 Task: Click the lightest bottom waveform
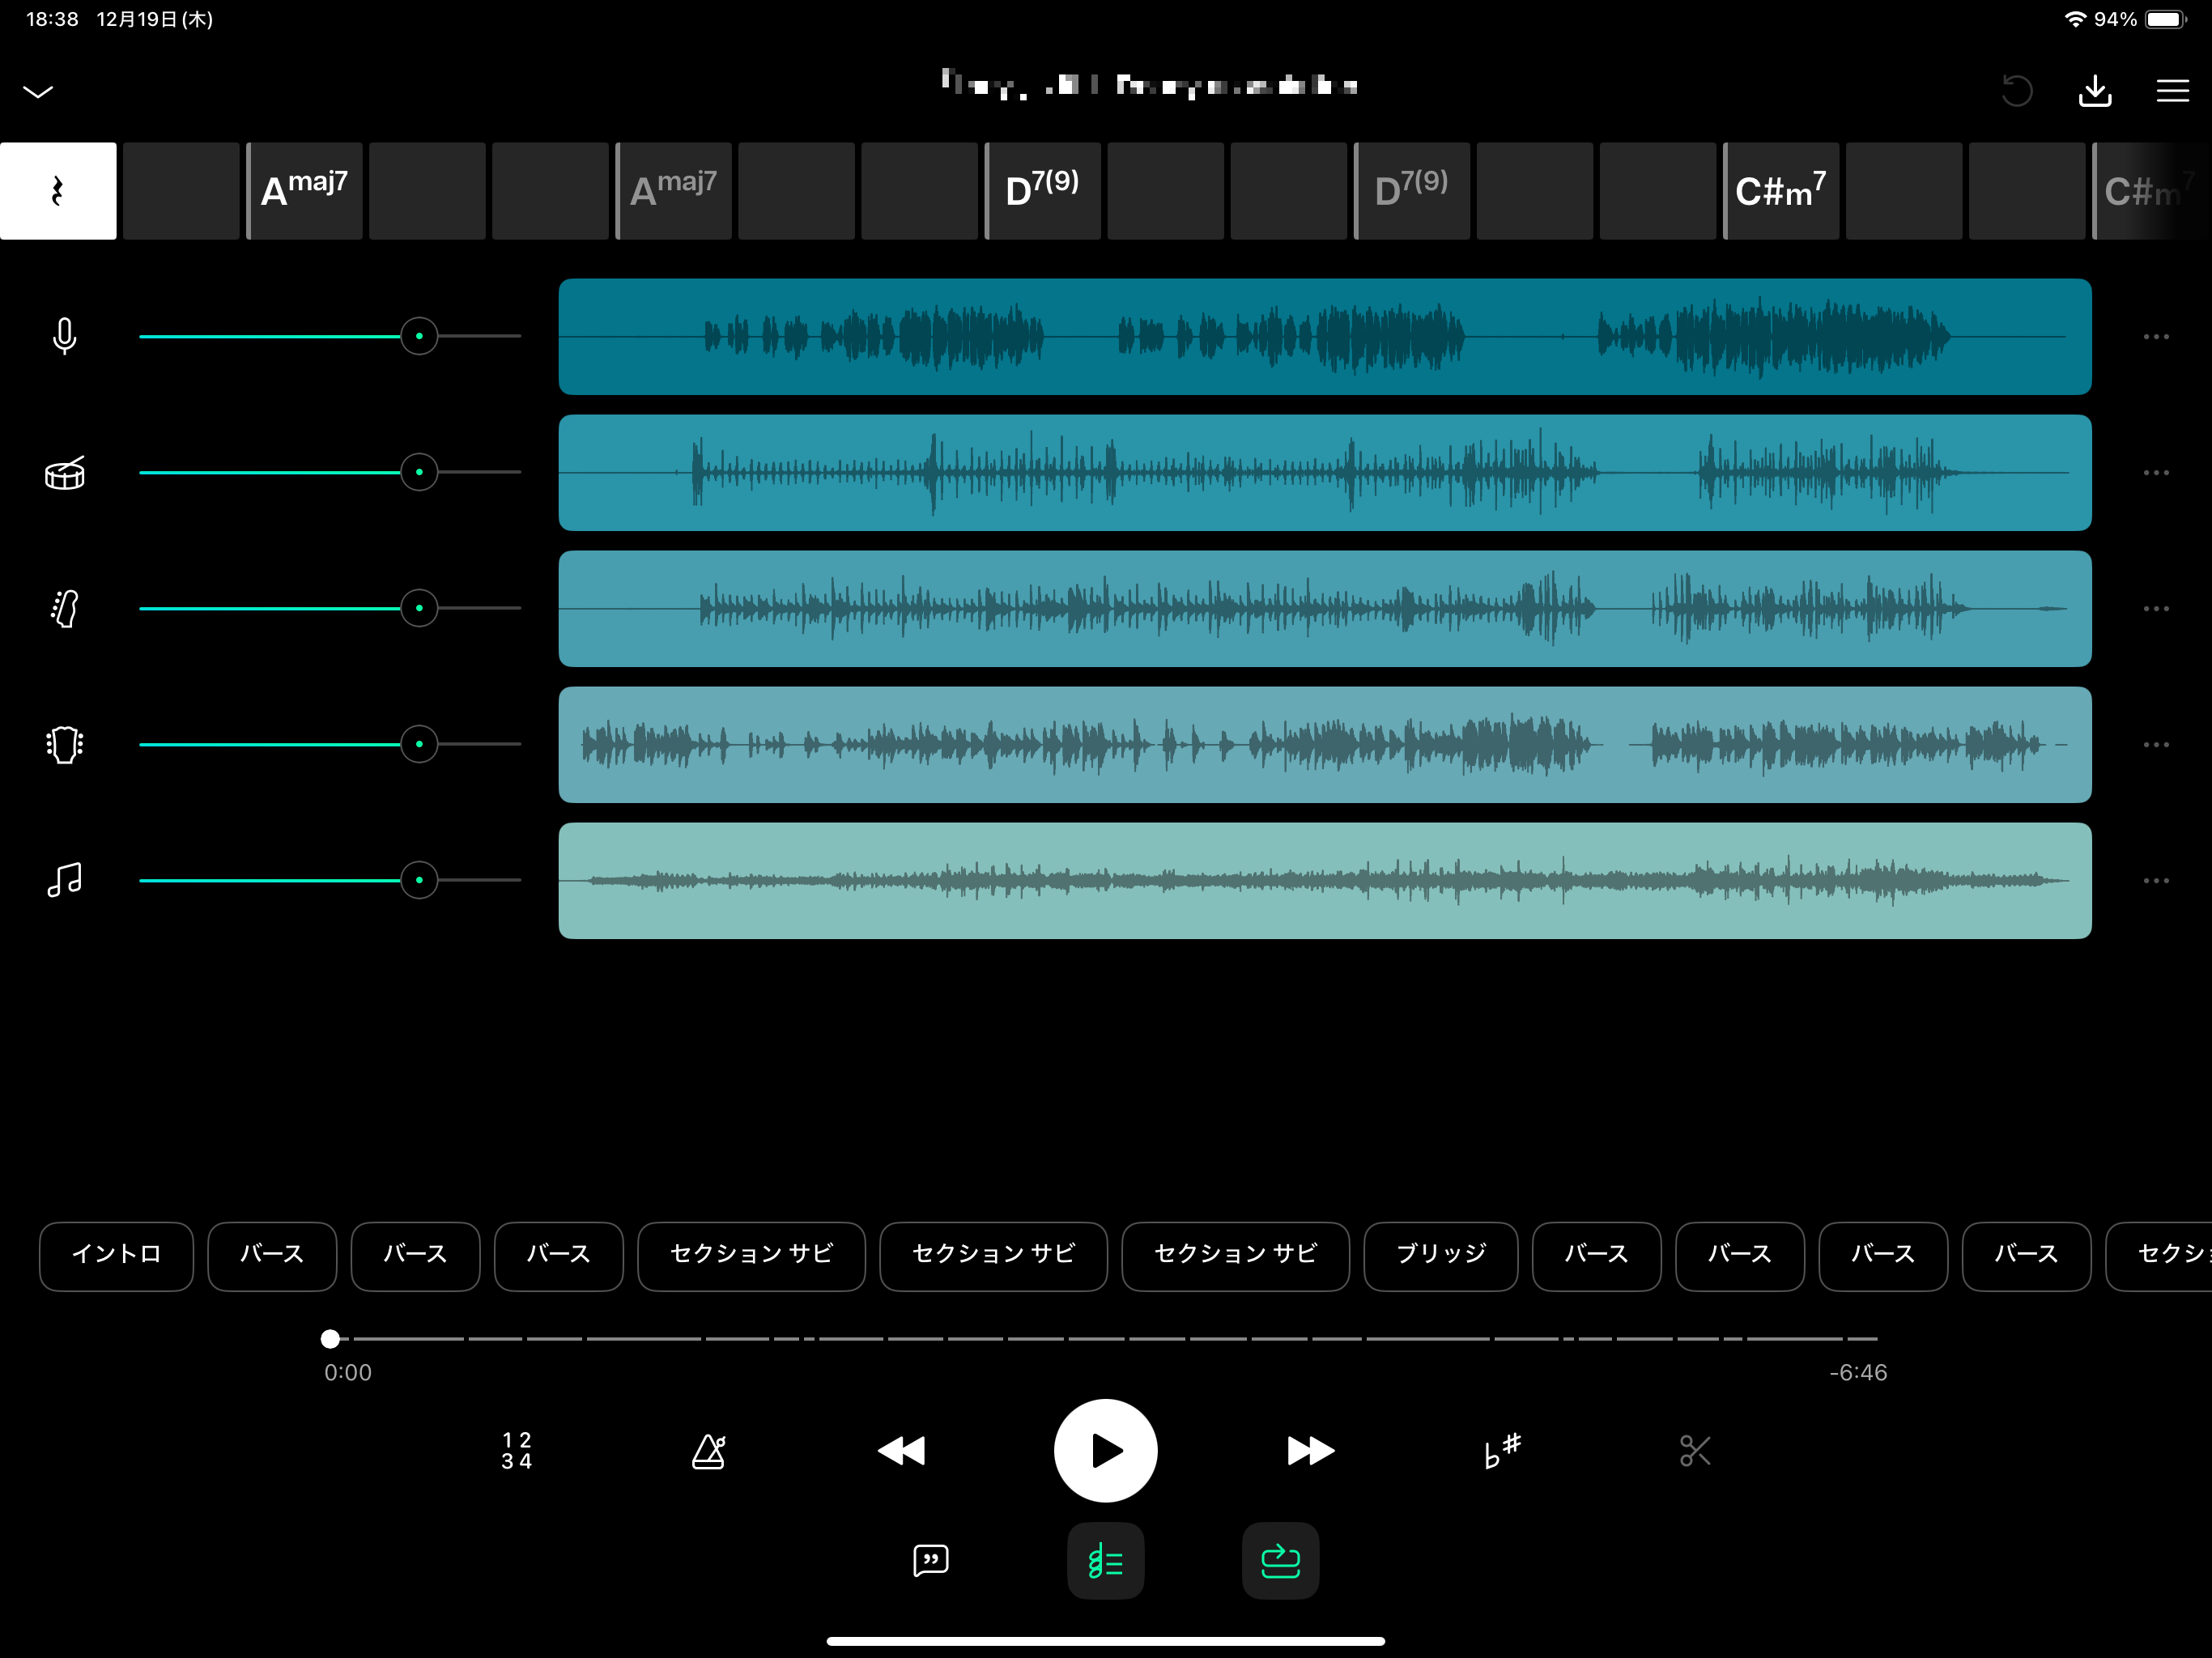pos(1325,881)
